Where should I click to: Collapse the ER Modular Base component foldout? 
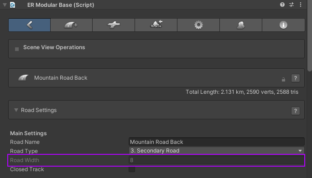point(5,5)
